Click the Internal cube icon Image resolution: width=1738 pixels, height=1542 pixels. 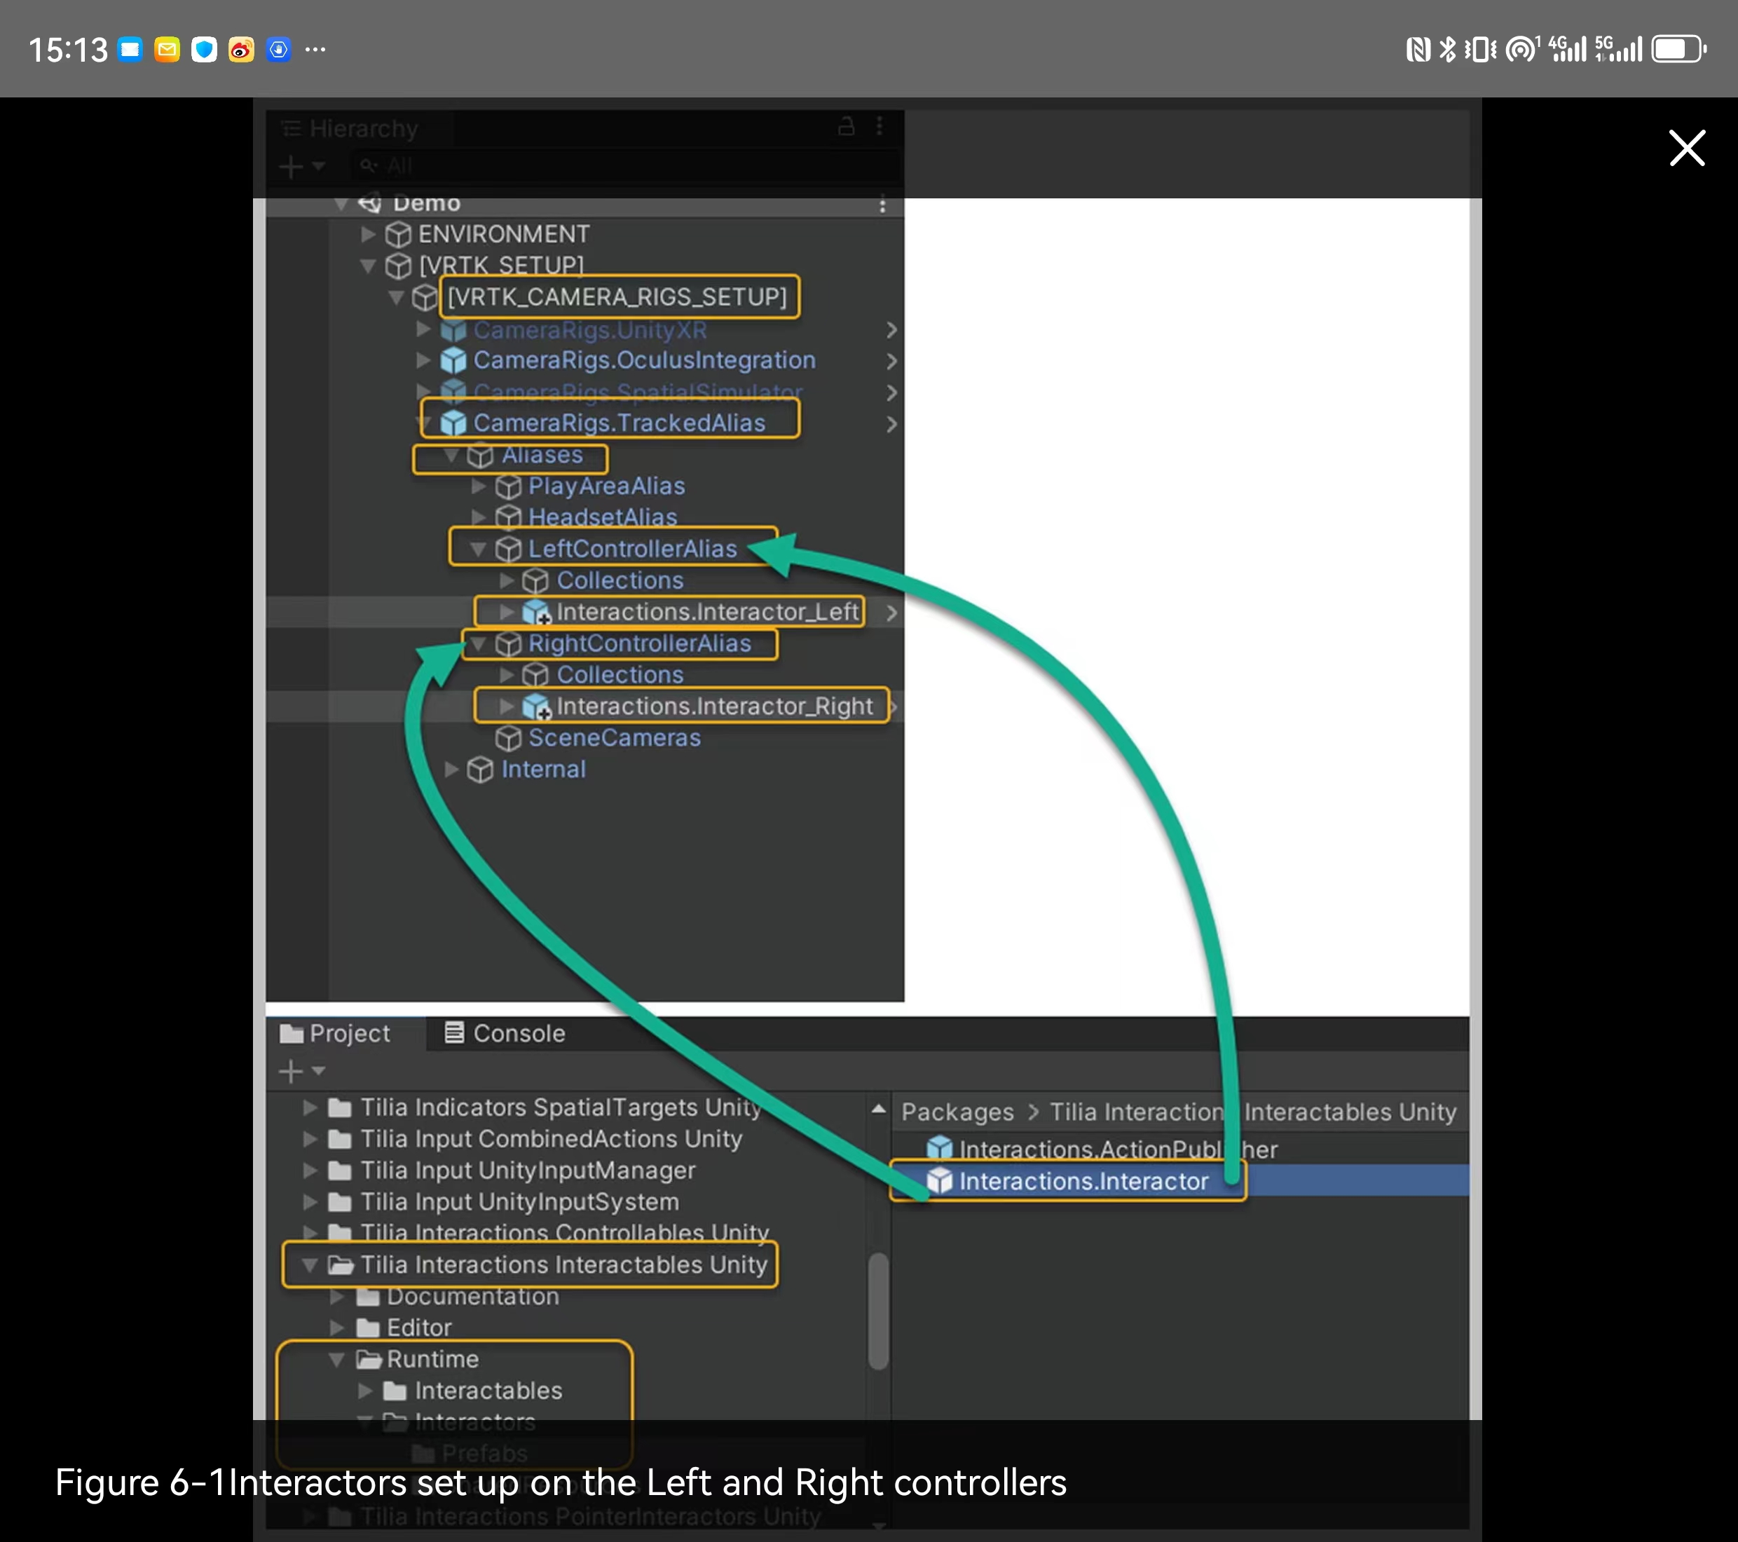tap(481, 770)
